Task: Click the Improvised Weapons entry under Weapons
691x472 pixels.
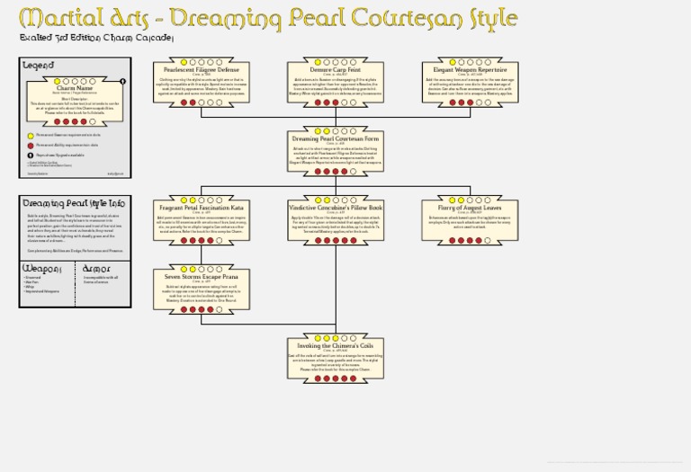Action: pyautogui.click(x=42, y=291)
